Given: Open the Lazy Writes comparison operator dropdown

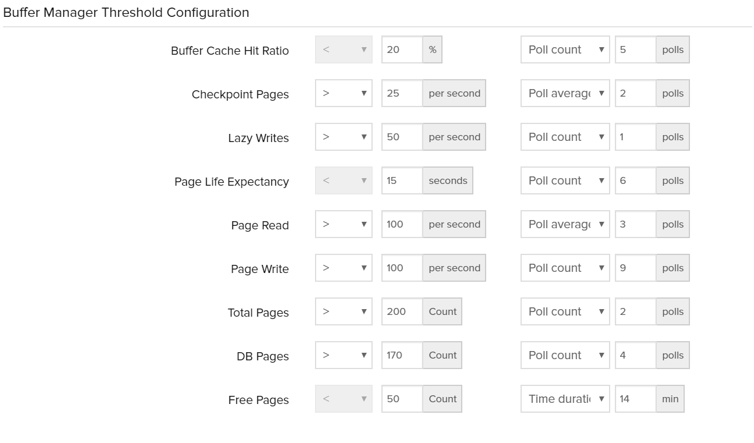Looking at the screenshot, I should pyautogui.click(x=344, y=137).
